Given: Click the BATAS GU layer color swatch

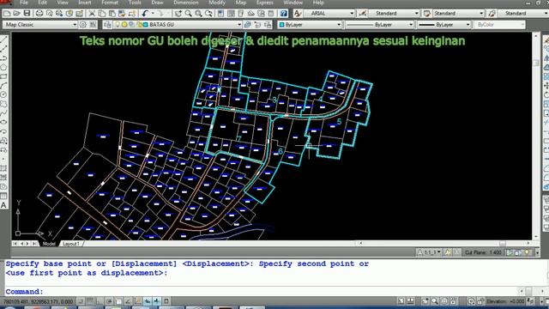Looking at the screenshot, I should tap(145, 25).
